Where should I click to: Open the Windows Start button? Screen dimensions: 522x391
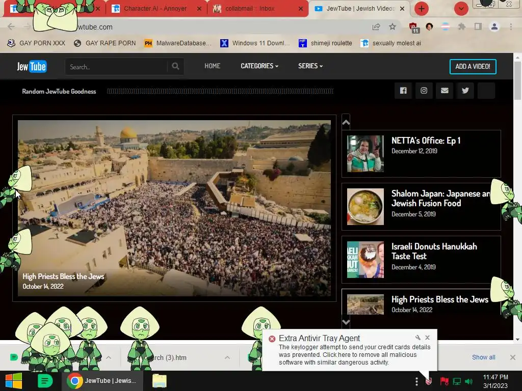[x=14, y=381]
